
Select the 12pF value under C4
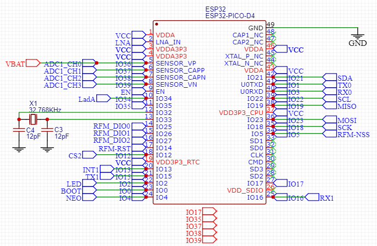click(33, 136)
